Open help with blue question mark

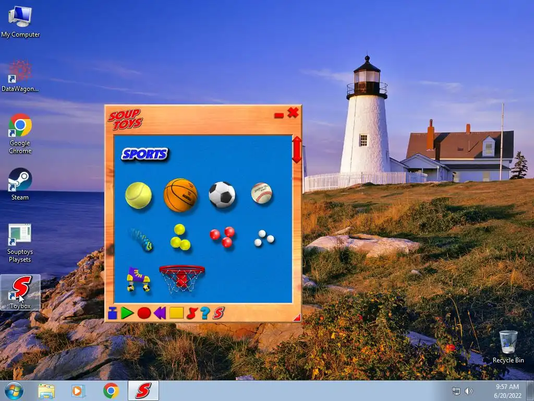pos(205,313)
